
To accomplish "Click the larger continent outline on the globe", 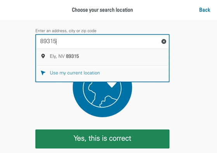I will (92, 92).
